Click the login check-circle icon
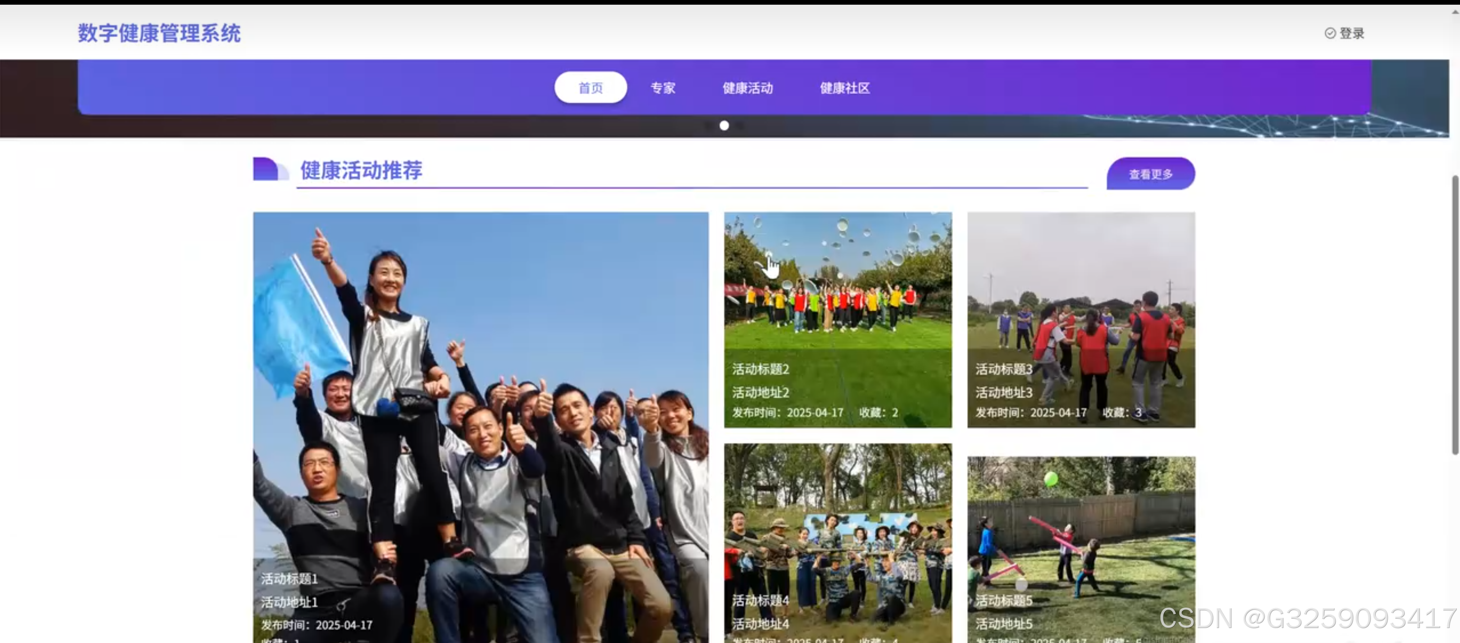 [x=1330, y=33]
